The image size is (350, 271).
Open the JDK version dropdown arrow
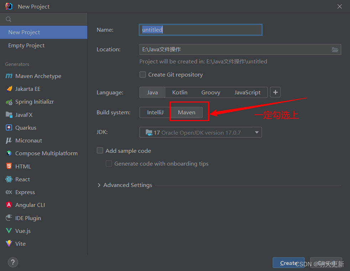pyautogui.click(x=257, y=132)
